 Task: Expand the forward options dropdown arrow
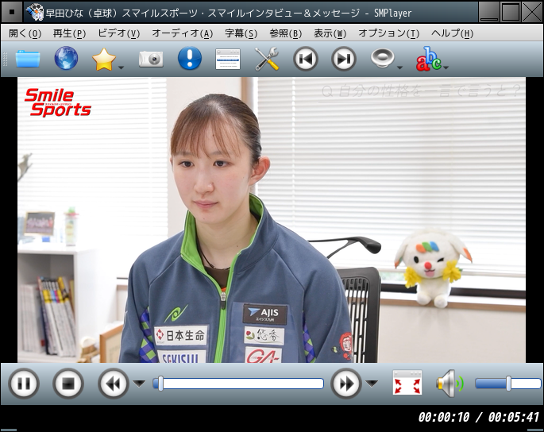(372, 384)
